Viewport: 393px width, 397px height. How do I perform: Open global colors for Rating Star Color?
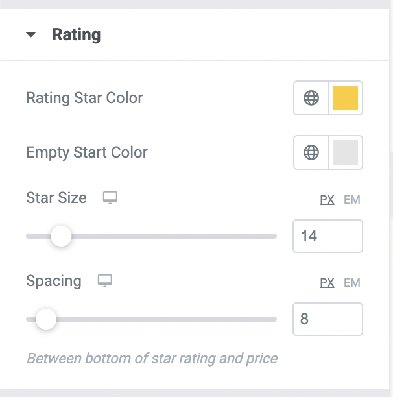pyautogui.click(x=311, y=98)
